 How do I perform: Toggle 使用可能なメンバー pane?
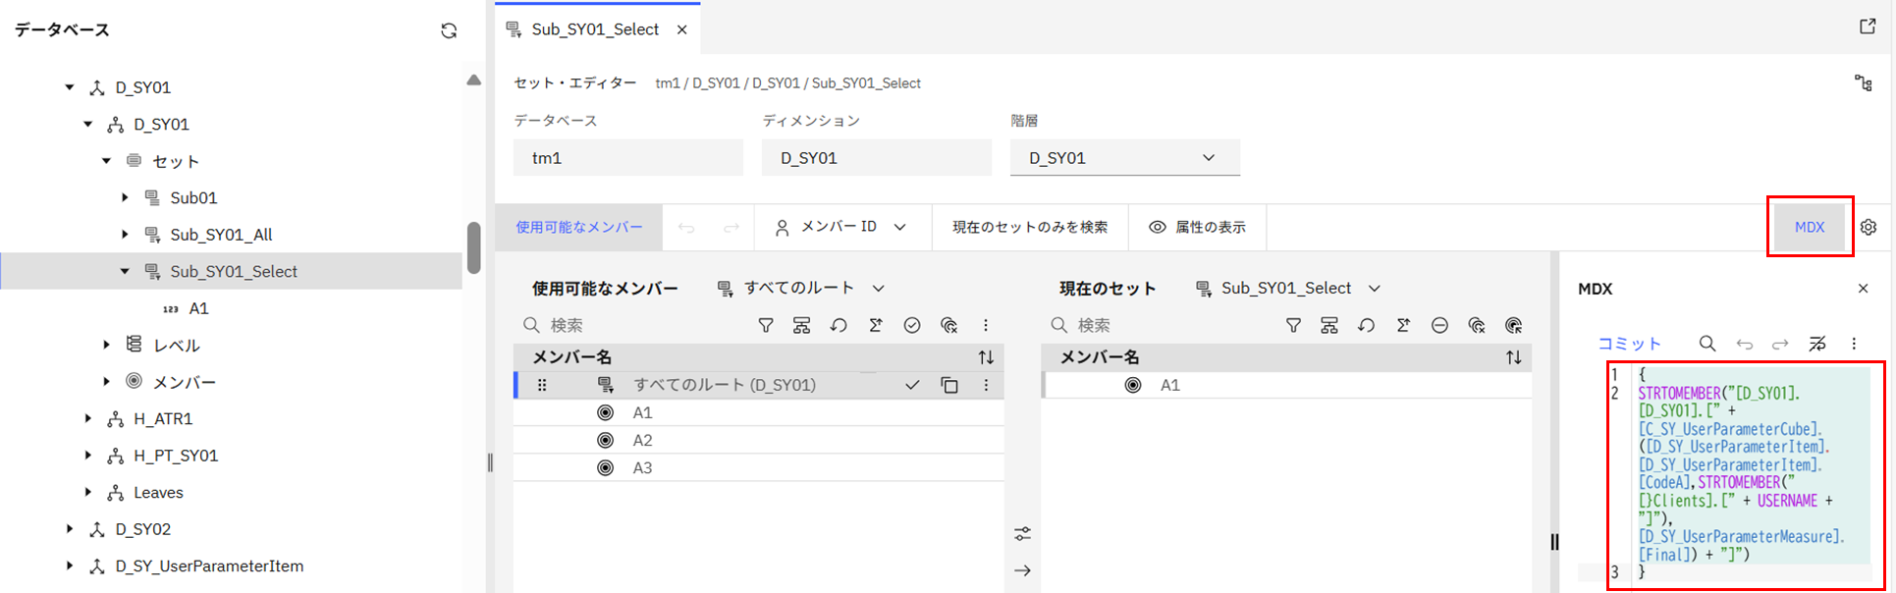[579, 227]
